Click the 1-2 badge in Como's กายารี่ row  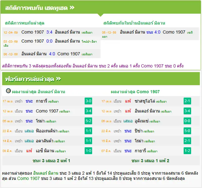(x=187, y=151)
